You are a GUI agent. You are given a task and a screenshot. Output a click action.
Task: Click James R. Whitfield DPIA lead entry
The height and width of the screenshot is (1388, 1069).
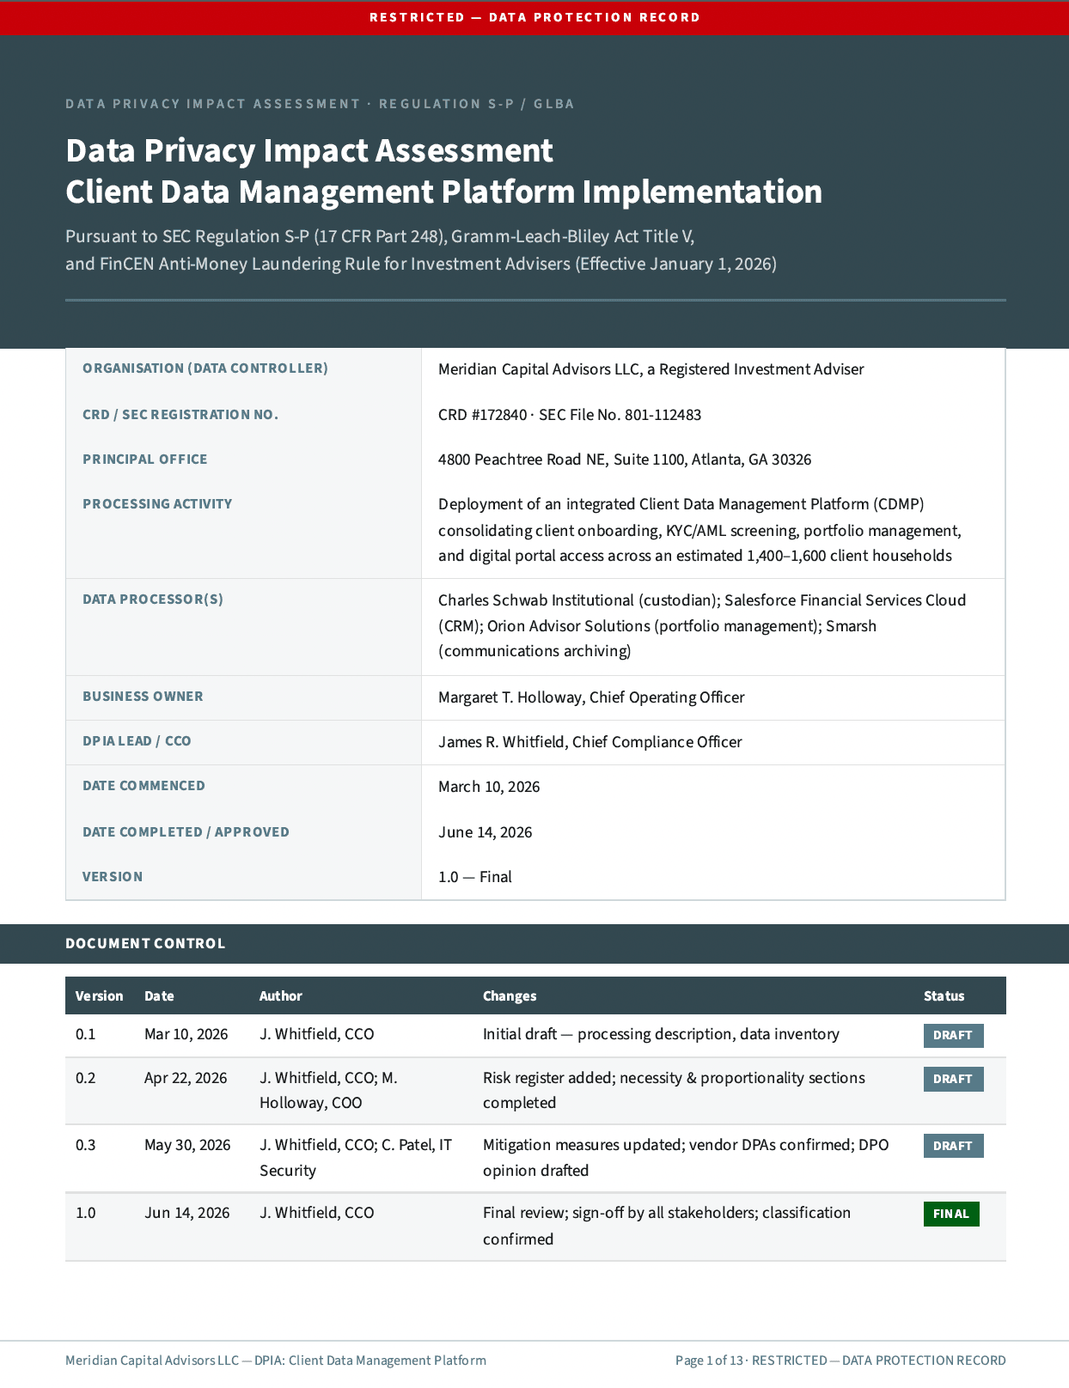point(590,742)
